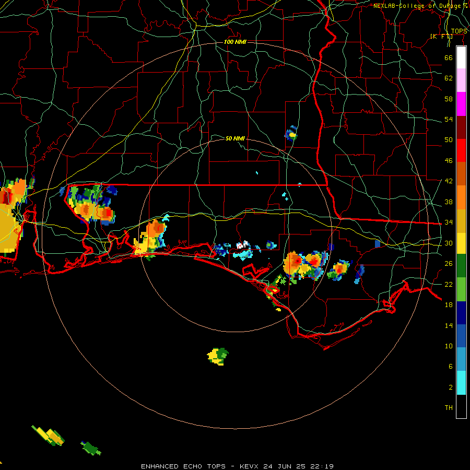Click the legend value '50'
This screenshot has height=470, width=470.
point(449,139)
